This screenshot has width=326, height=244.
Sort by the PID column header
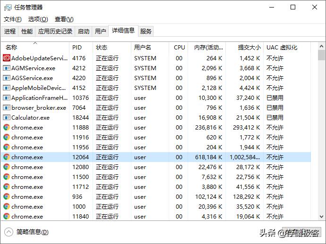(81, 47)
